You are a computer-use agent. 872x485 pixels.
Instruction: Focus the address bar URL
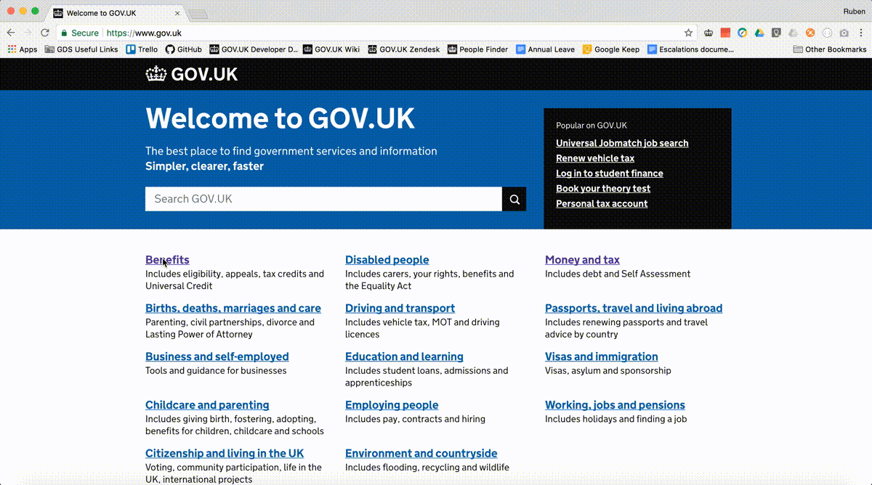pyautogui.click(x=144, y=33)
